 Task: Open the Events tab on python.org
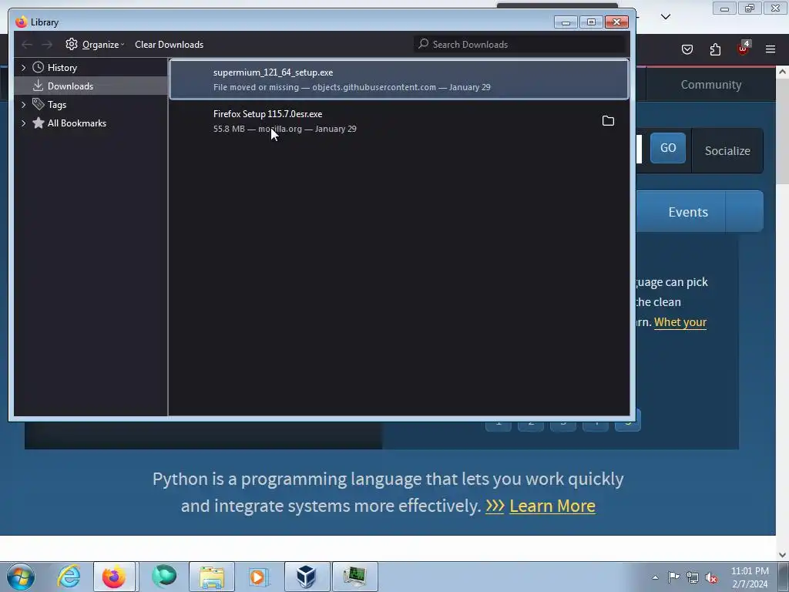pos(688,212)
